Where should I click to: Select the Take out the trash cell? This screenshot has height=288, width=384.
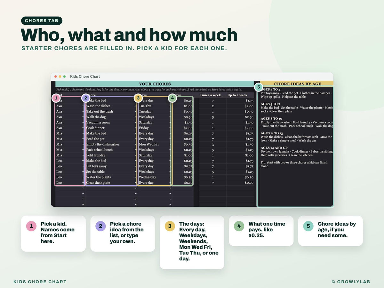111,112
